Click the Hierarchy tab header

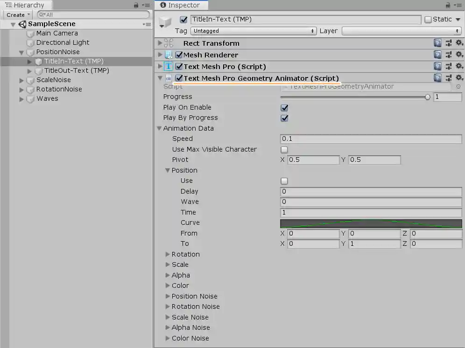26,5
